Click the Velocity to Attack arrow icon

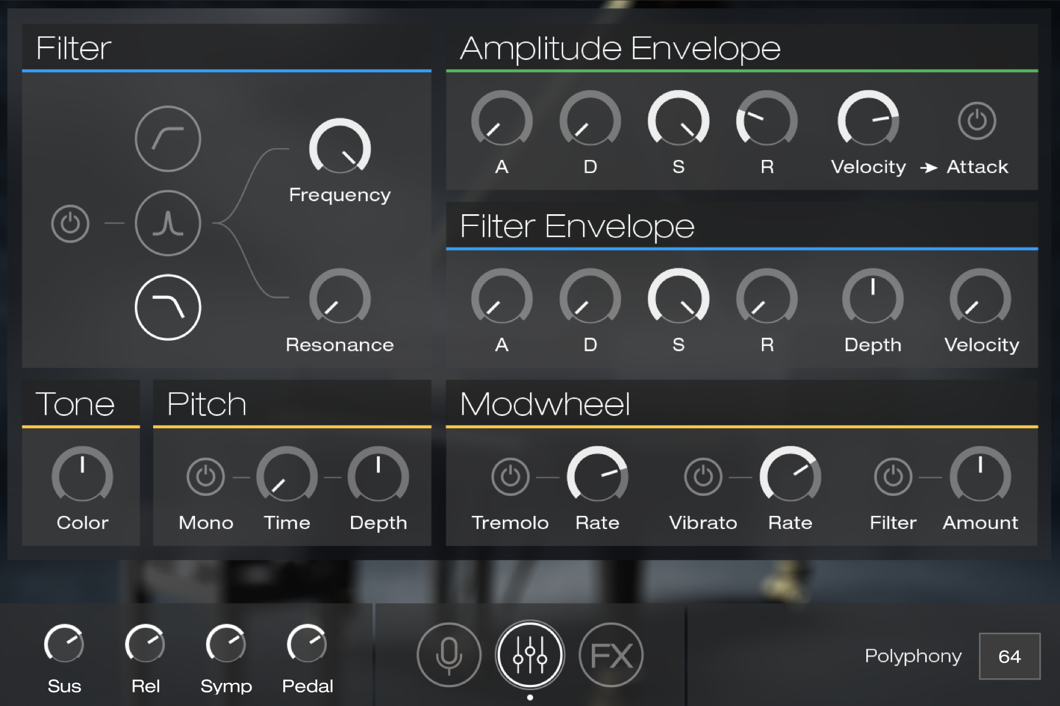[x=930, y=166]
